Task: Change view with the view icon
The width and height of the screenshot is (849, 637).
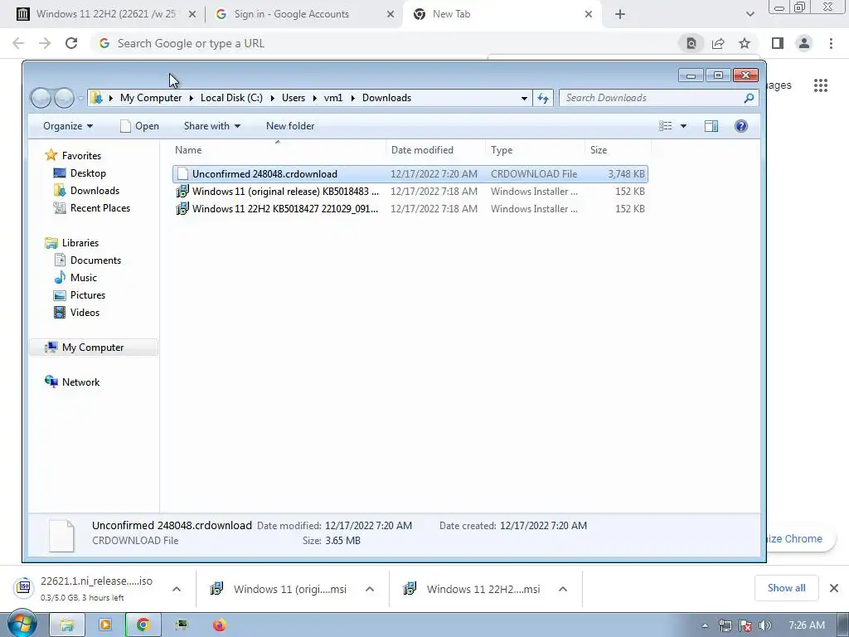Action: 666,126
